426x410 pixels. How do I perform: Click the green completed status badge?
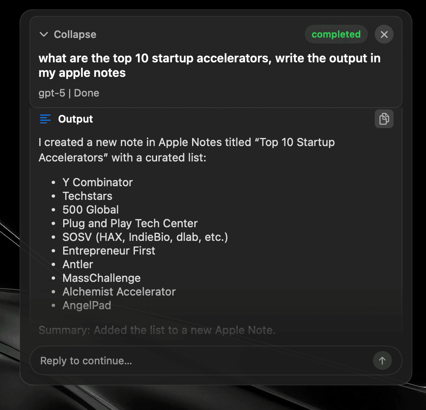(336, 34)
